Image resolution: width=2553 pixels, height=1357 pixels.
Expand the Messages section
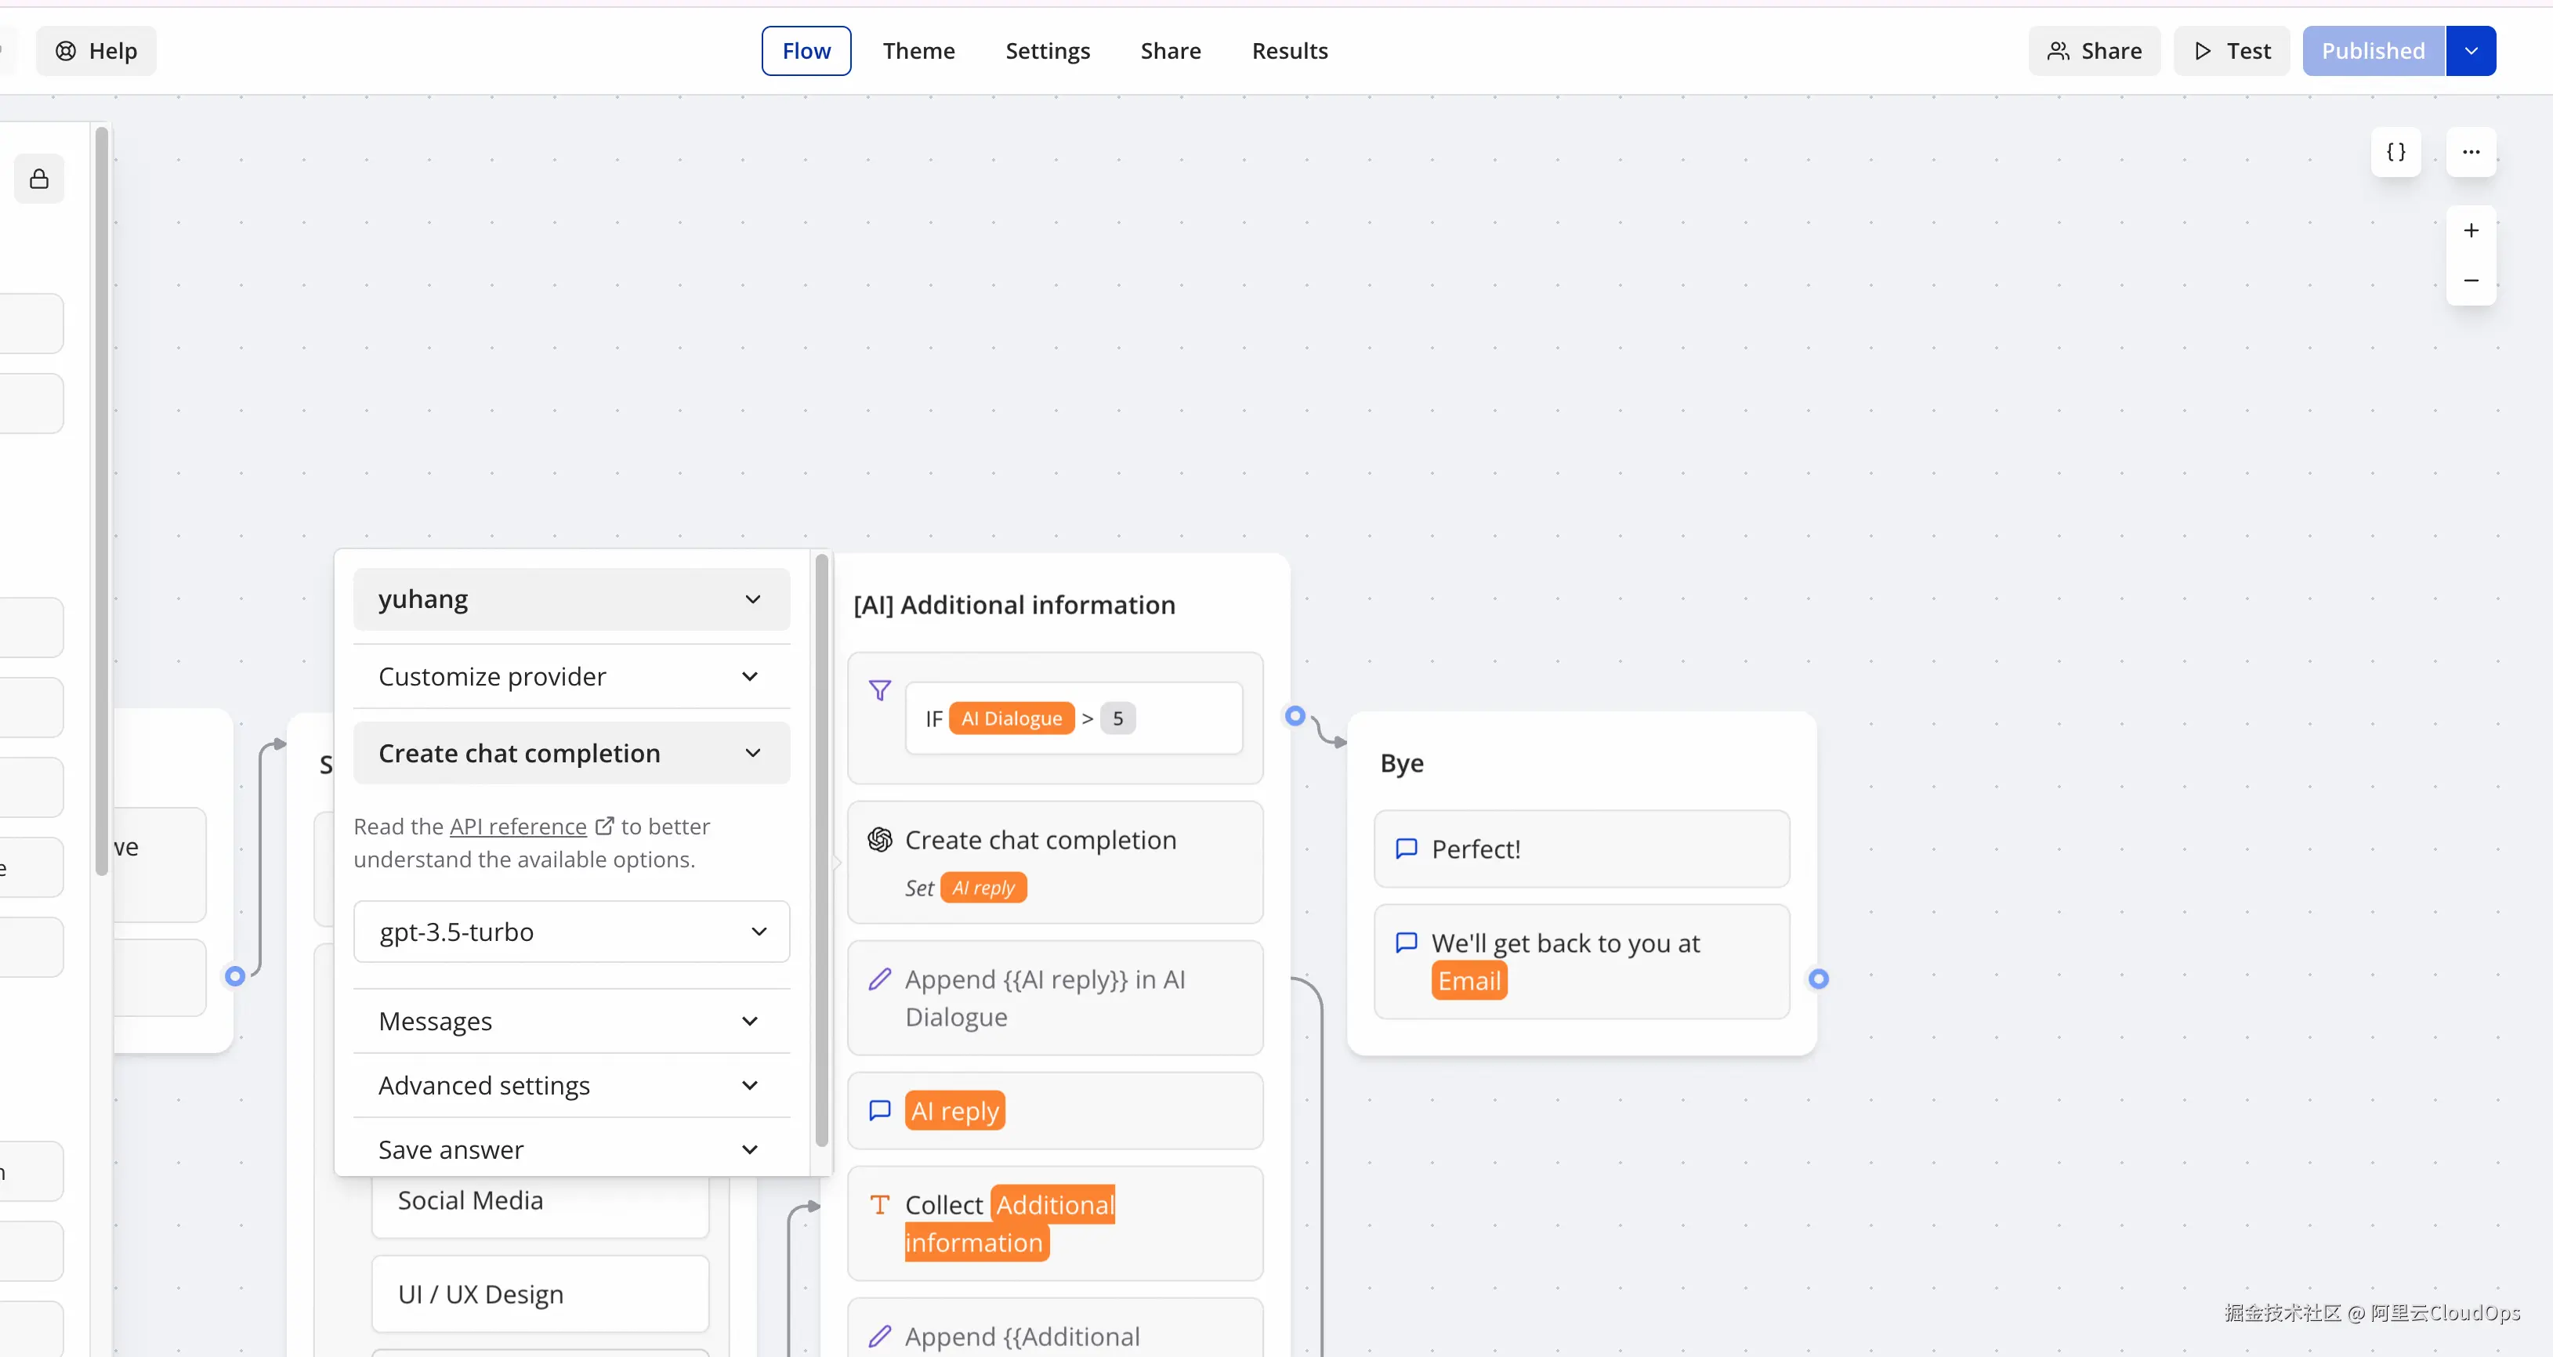tap(570, 1021)
